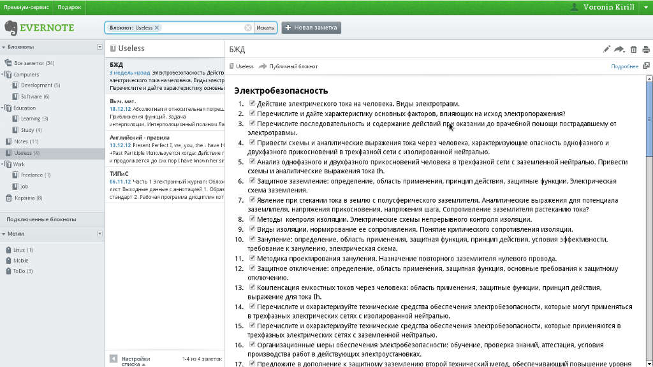The width and height of the screenshot is (653, 367).
Task: Collapse the Computers notebook stack
Action: [2, 74]
